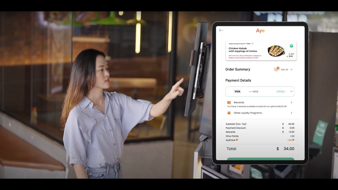Click the +34 AyeFace value
The width and height of the screenshot is (338, 190).
pyautogui.click(x=290, y=140)
